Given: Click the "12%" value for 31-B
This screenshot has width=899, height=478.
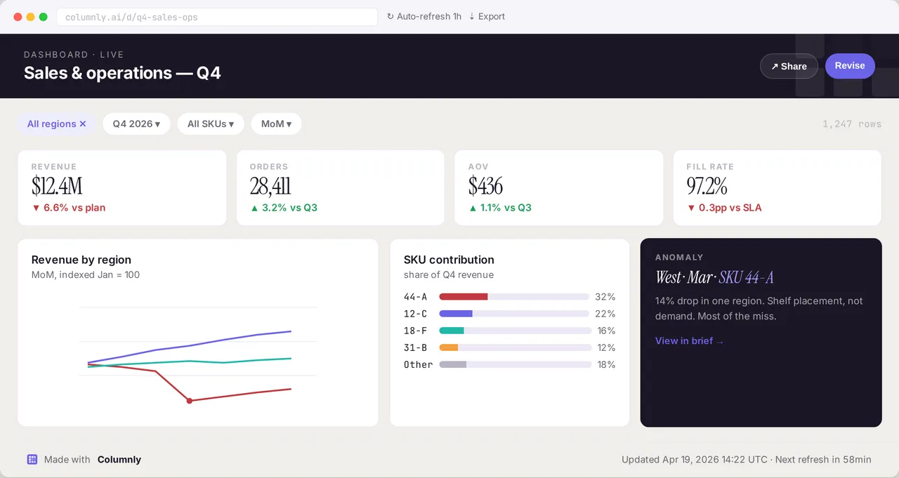Looking at the screenshot, I should 606,347.
